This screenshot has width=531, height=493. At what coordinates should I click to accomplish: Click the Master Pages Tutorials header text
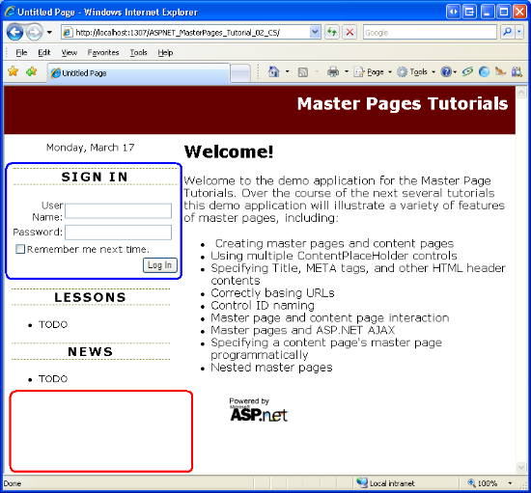403,103
